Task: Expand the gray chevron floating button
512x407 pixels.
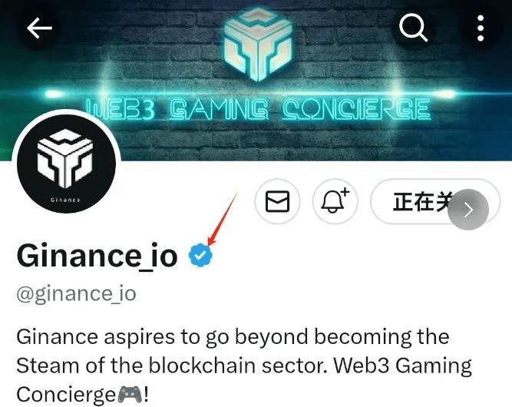Action: (x=468, y=210)
